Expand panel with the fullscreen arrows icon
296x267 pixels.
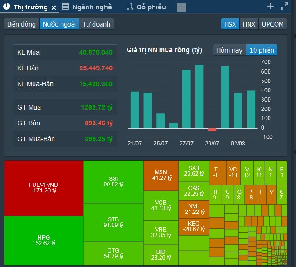click(284, 7)
